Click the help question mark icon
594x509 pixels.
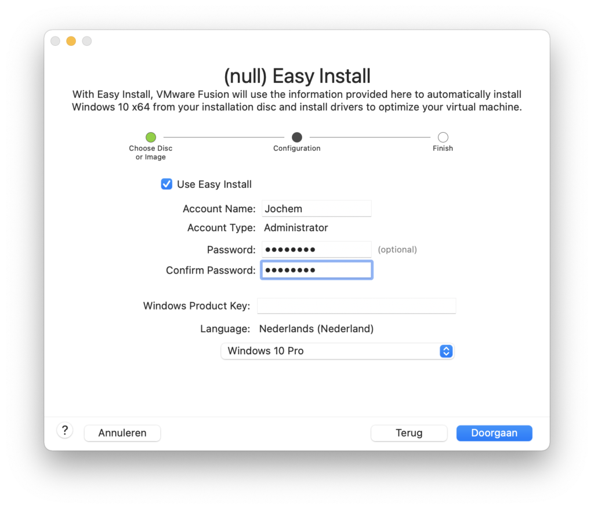[65, 430]
